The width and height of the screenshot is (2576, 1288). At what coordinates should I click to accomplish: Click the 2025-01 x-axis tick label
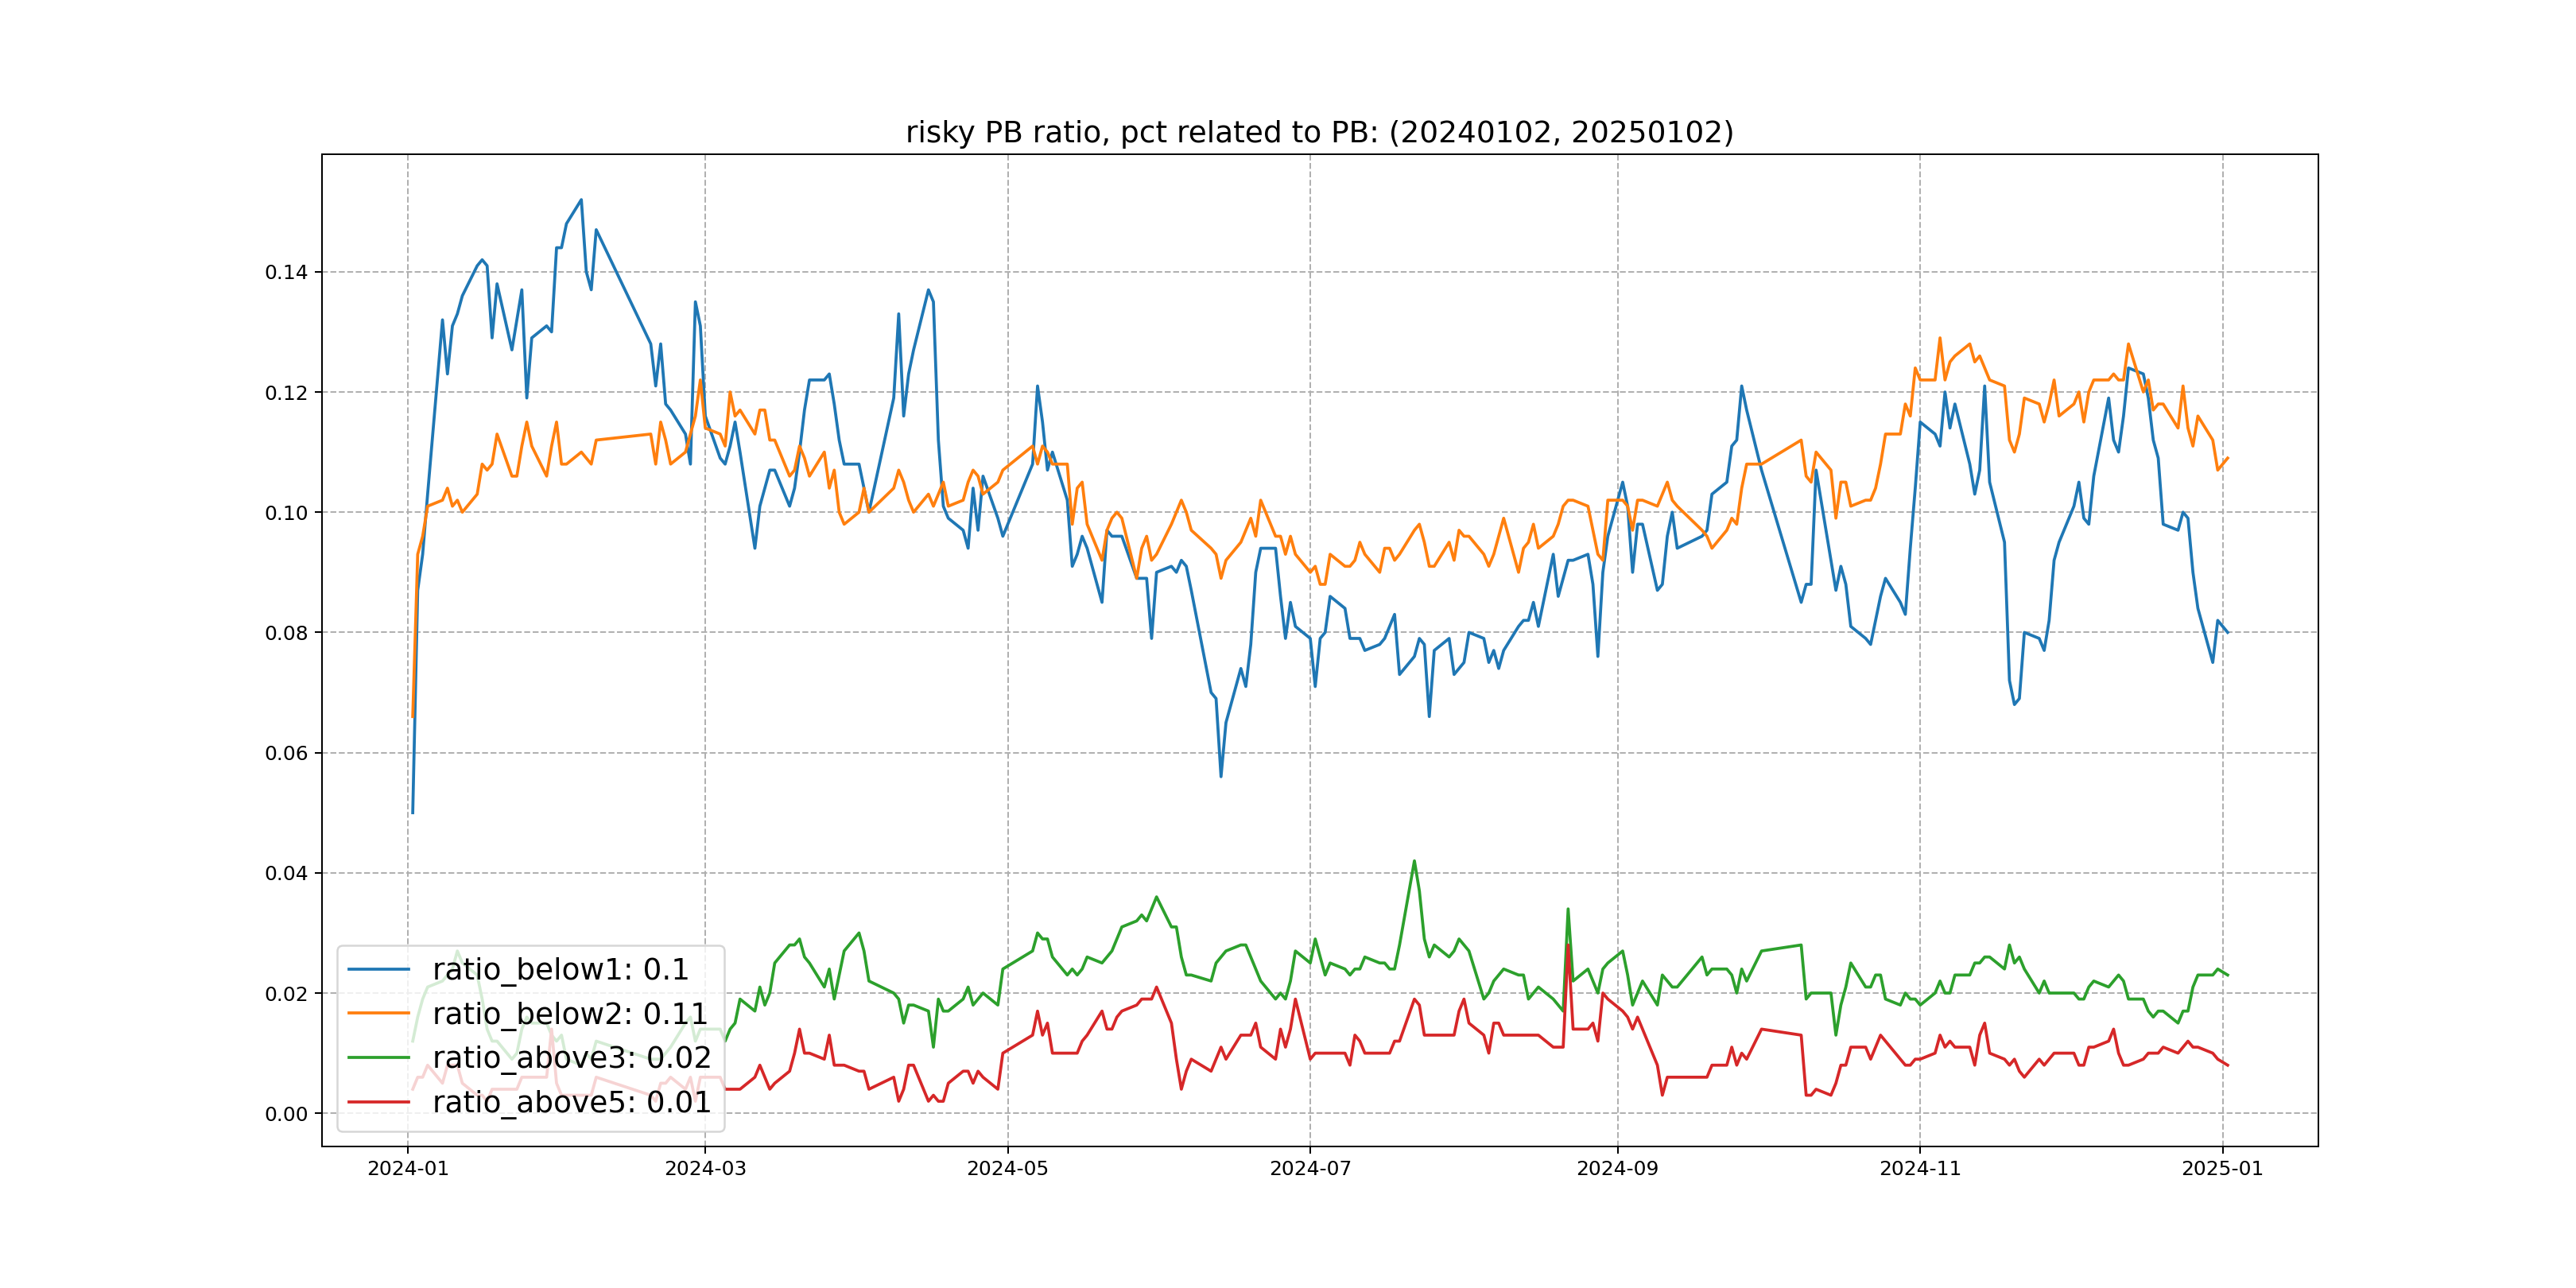2222,1169
